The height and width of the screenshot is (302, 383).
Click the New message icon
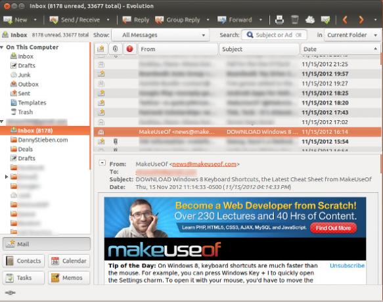tap(8, 20)
